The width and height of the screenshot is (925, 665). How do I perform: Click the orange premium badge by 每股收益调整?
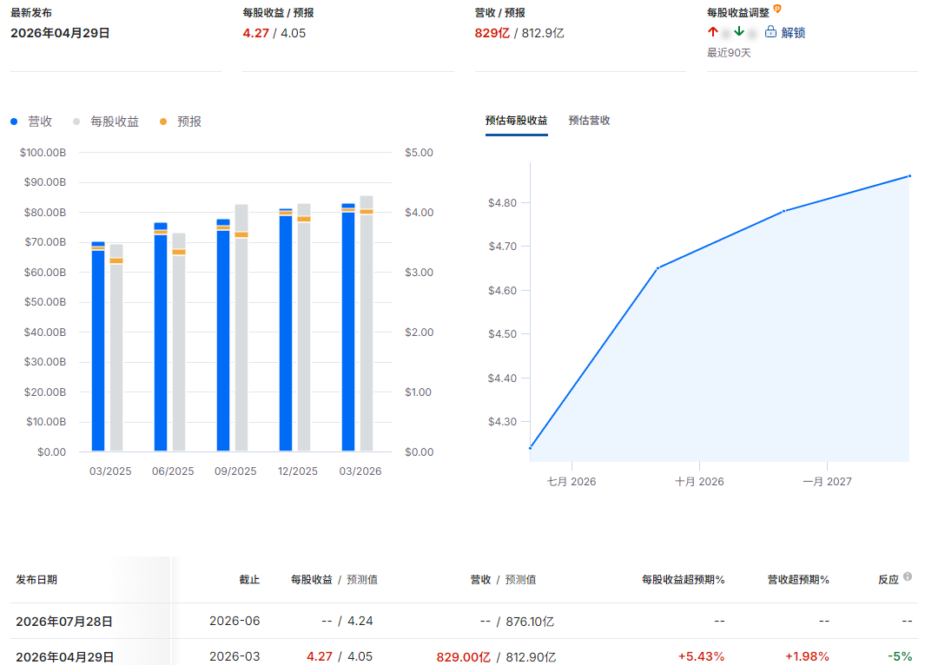tap(777, 9)
